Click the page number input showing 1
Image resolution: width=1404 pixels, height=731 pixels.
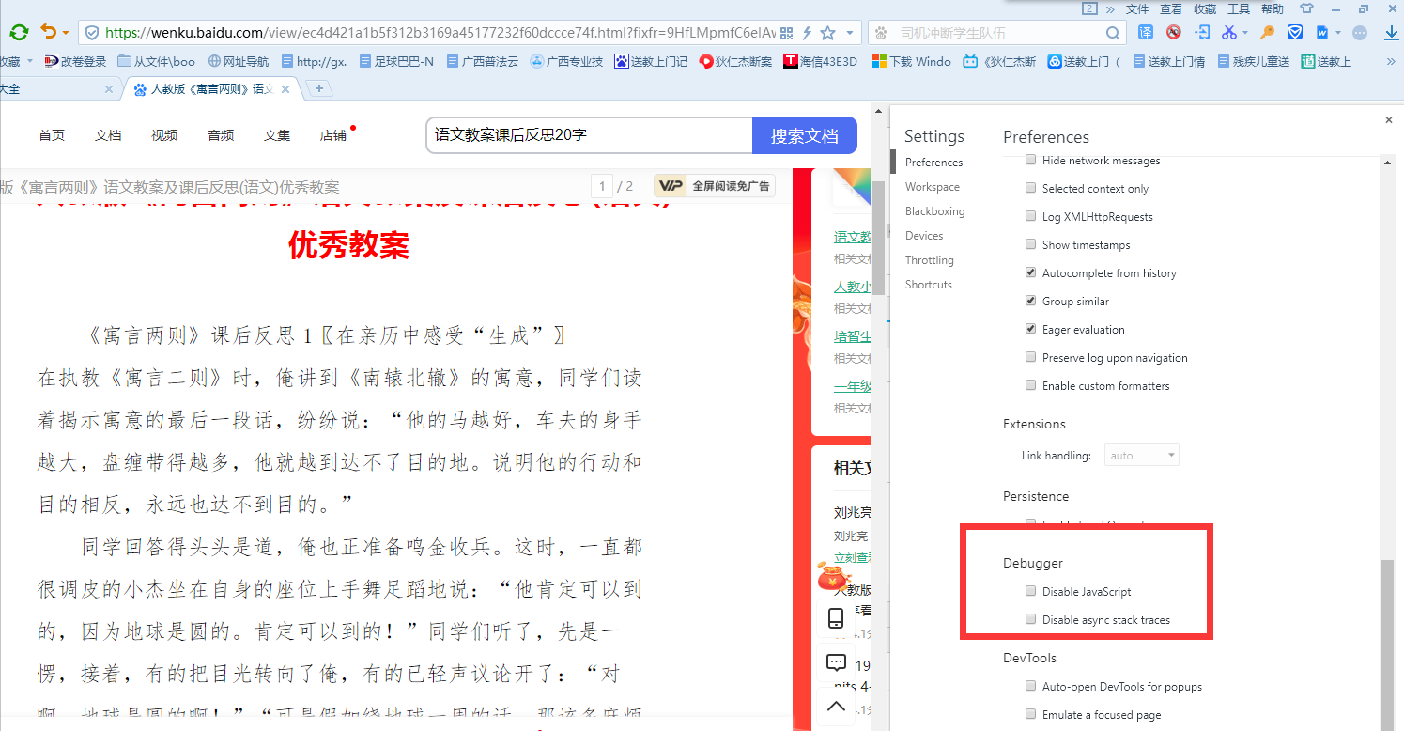[602, 185]
